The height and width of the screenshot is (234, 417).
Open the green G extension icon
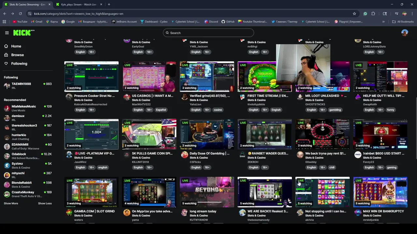365,14
